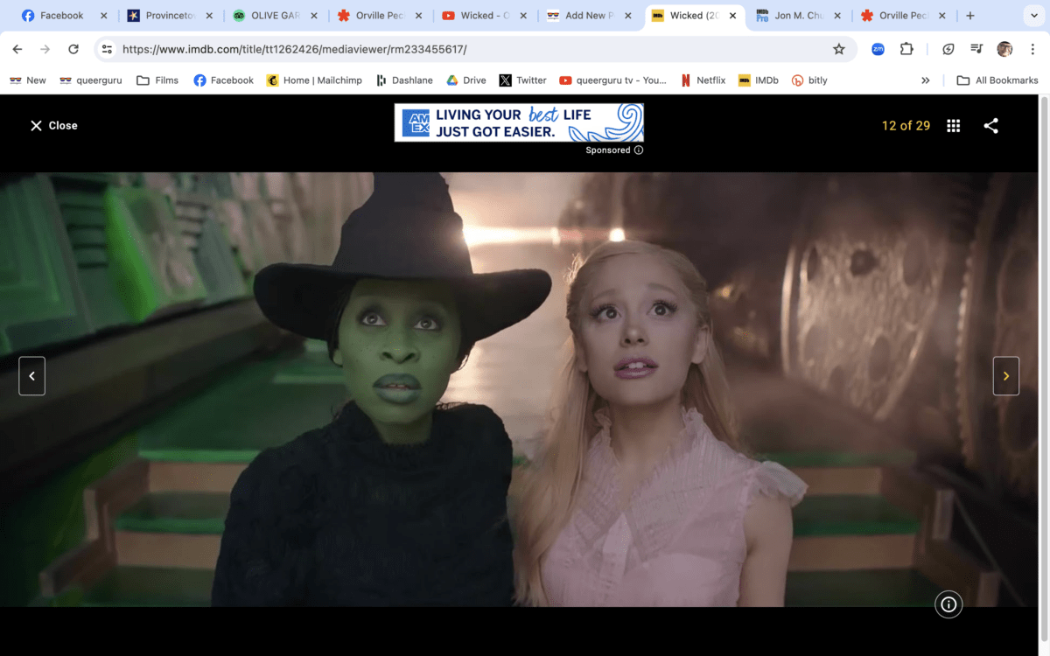Screen dimensions: 1050x656
Task: Open a new tab with the plus button
Action: pyautogui.click(x=970, y=16)
